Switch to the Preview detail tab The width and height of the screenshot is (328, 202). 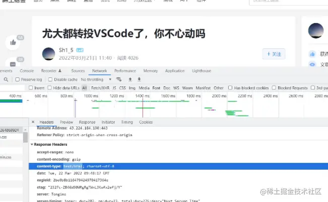[67, 122]
